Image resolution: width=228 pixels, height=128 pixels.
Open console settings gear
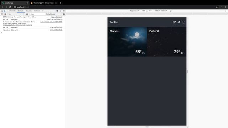click(x=64, y=14)
